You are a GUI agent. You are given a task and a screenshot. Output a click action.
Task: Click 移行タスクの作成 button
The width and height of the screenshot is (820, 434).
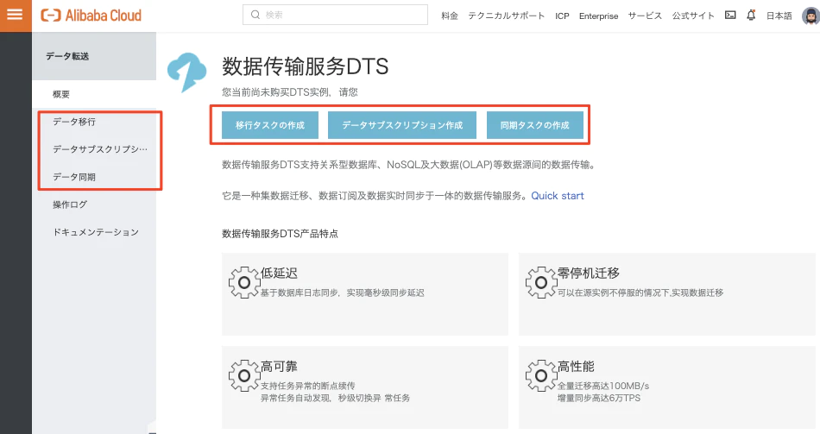(270, 125)
